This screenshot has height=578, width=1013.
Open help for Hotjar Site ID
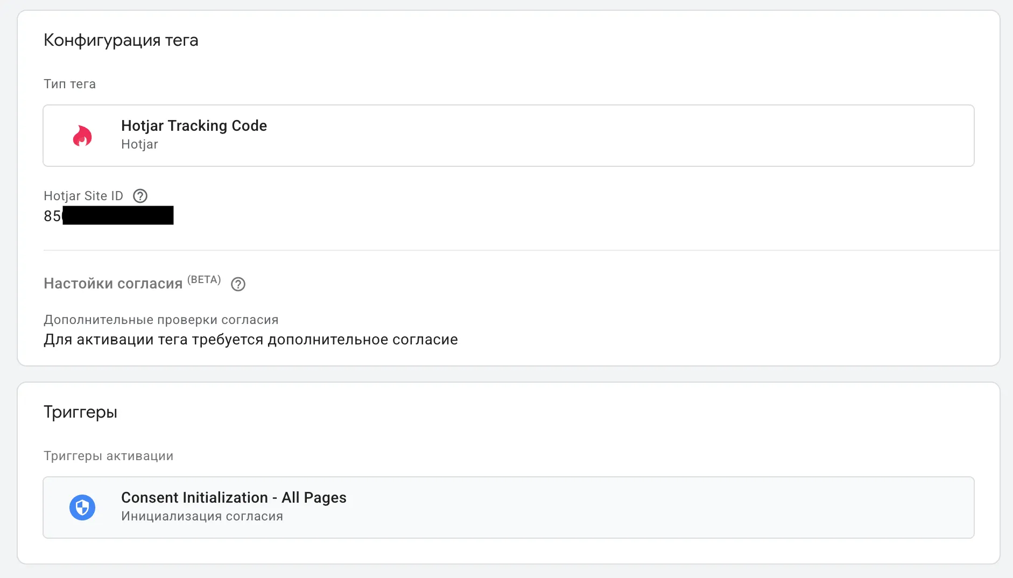point(140,196)
